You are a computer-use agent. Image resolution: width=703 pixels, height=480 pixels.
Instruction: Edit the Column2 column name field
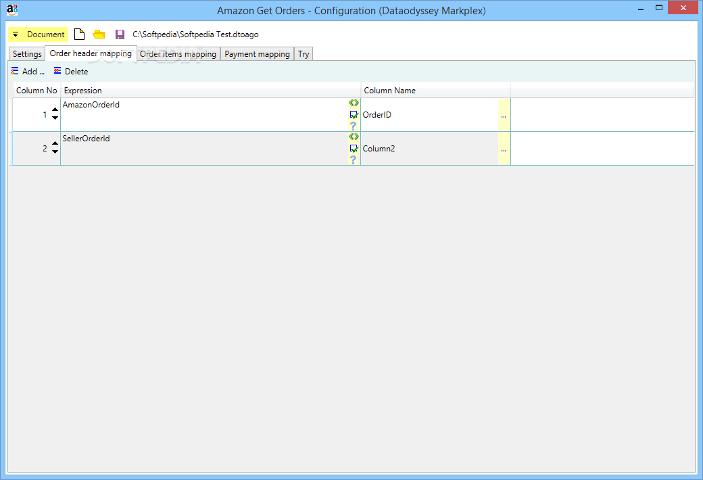[429, 149]
